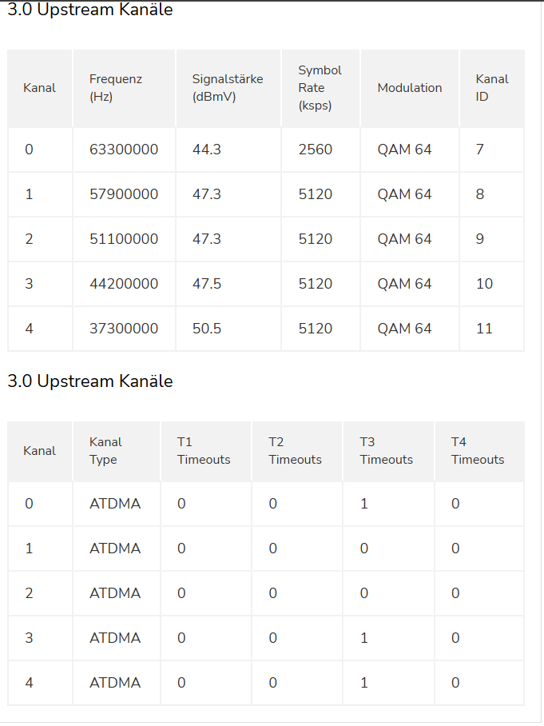Select the frequency value 63300000

pos(124,150)
